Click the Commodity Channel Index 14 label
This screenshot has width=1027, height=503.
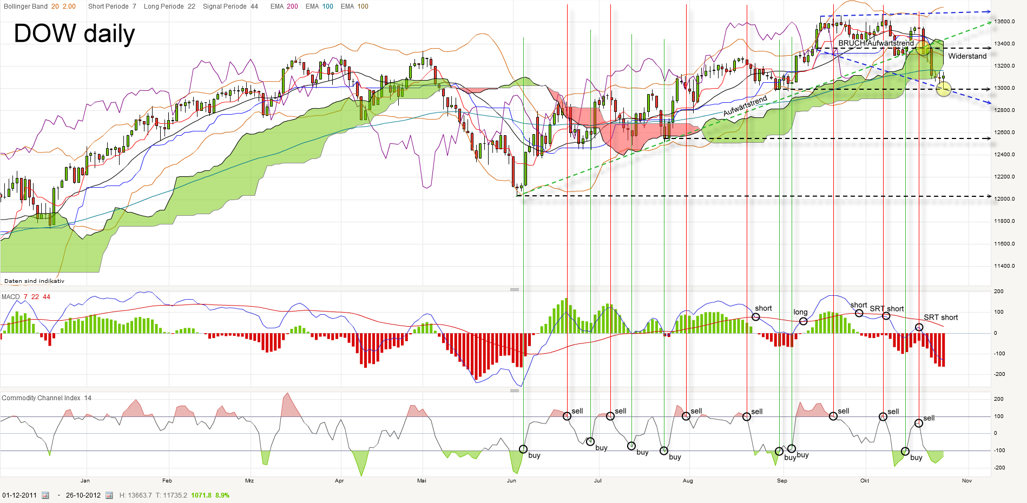[47, 398]
